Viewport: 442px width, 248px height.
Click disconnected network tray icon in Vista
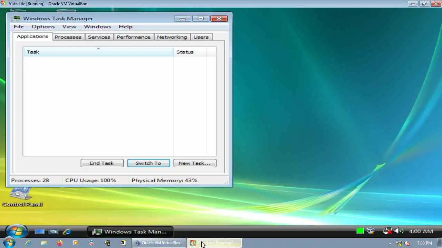coord(387,231)
